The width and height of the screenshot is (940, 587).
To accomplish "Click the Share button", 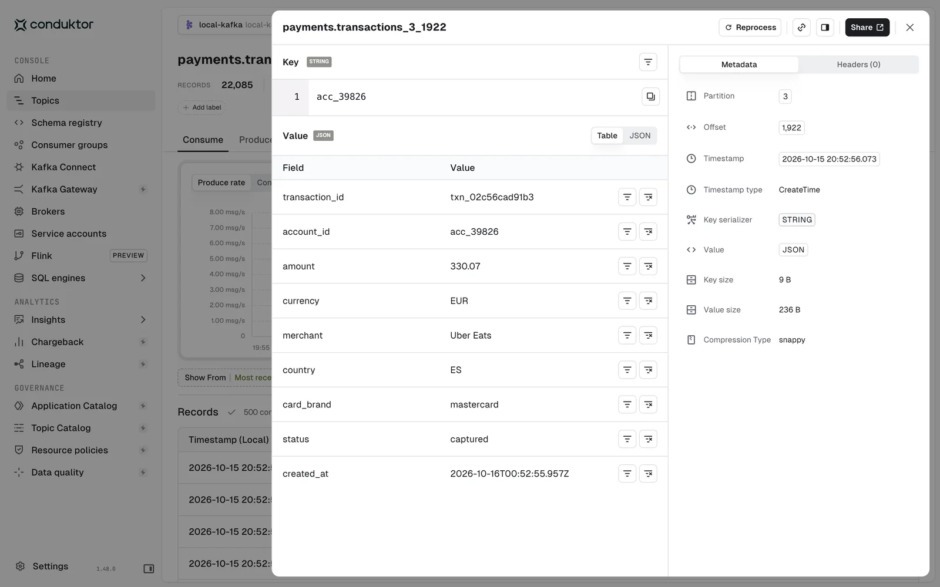I will pos(867,28).
